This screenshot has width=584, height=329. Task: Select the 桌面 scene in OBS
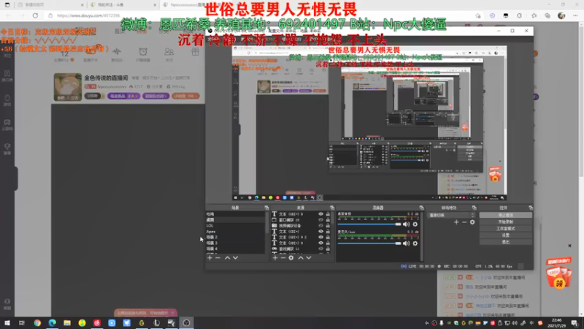tap(235, 220)
